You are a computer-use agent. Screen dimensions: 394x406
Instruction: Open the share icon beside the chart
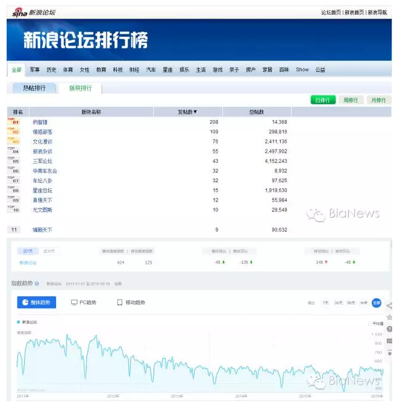389,306
